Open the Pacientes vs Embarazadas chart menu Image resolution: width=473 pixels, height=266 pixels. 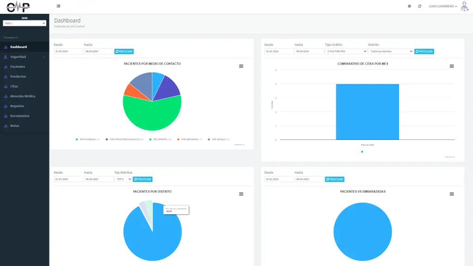(x=452, y=194)
